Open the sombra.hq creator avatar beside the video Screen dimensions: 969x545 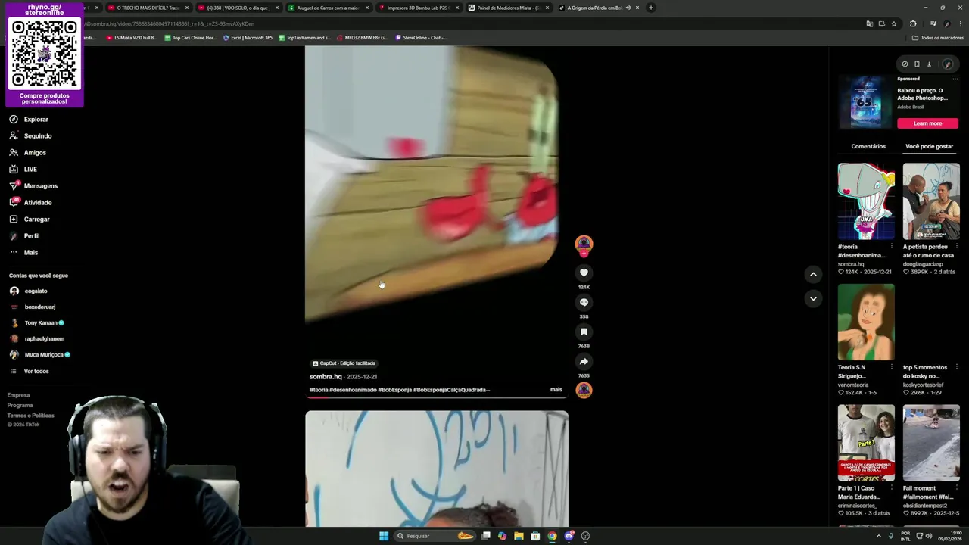point(584,244)
